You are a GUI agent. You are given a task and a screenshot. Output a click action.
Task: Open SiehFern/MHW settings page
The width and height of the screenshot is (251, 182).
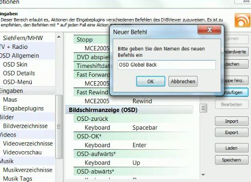[x=23, y=38]
